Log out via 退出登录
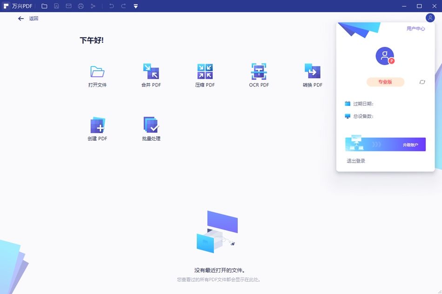 pyautogui.click(x=357, y=161)
